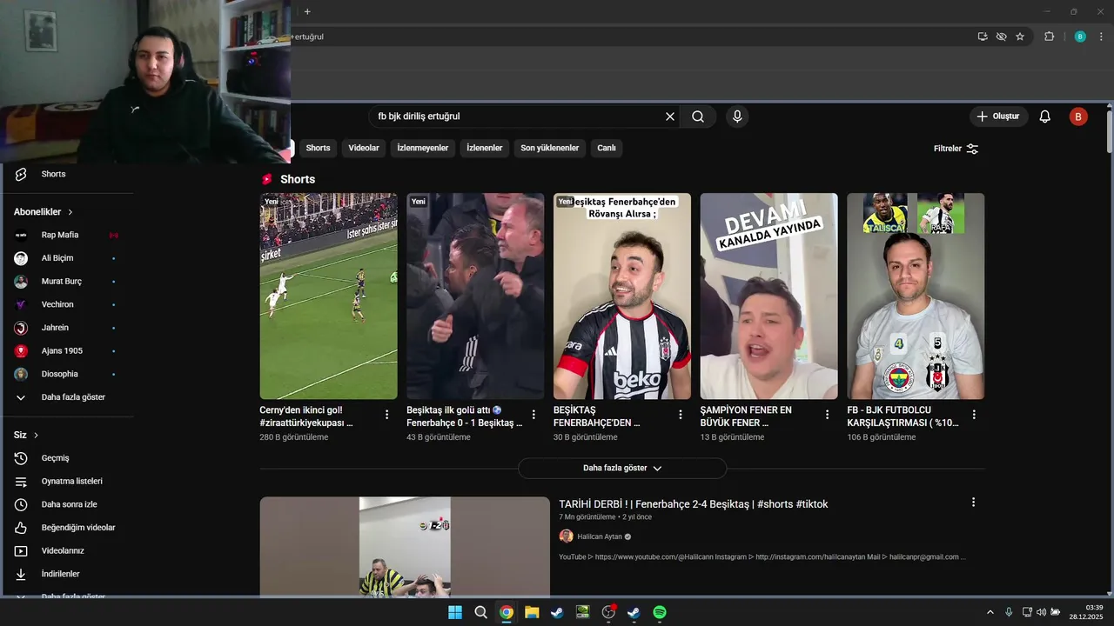Open Windows Start menu

click(455, 612)
